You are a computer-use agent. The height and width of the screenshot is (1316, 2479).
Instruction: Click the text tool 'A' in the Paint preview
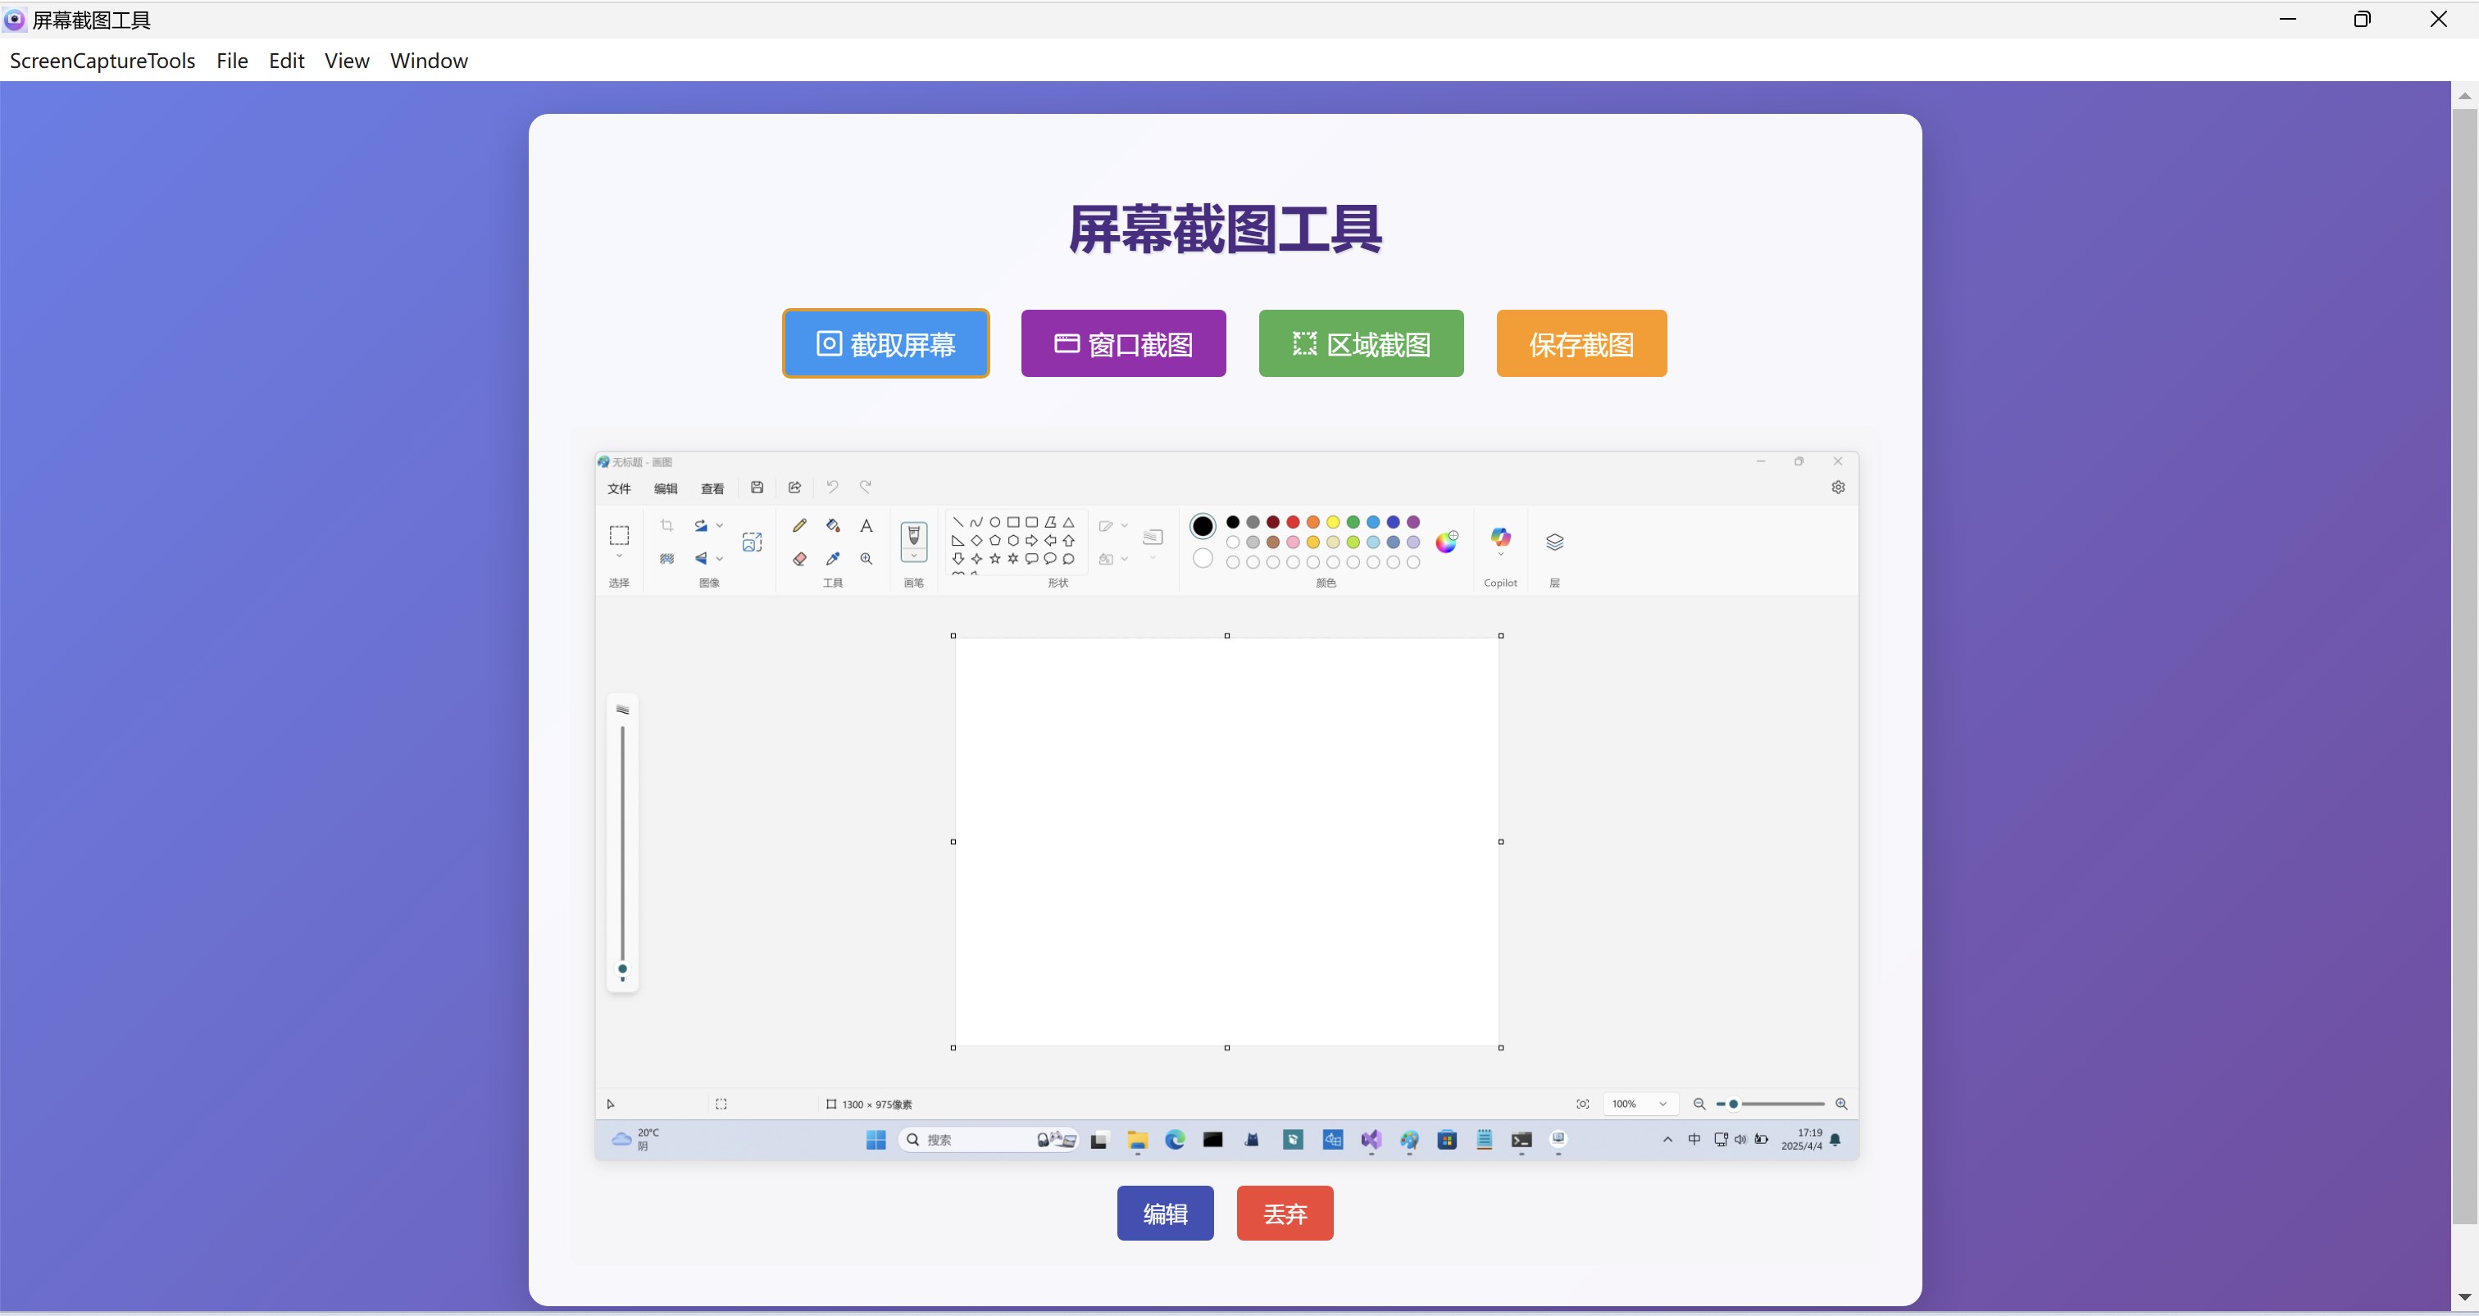tap(867, 525)
